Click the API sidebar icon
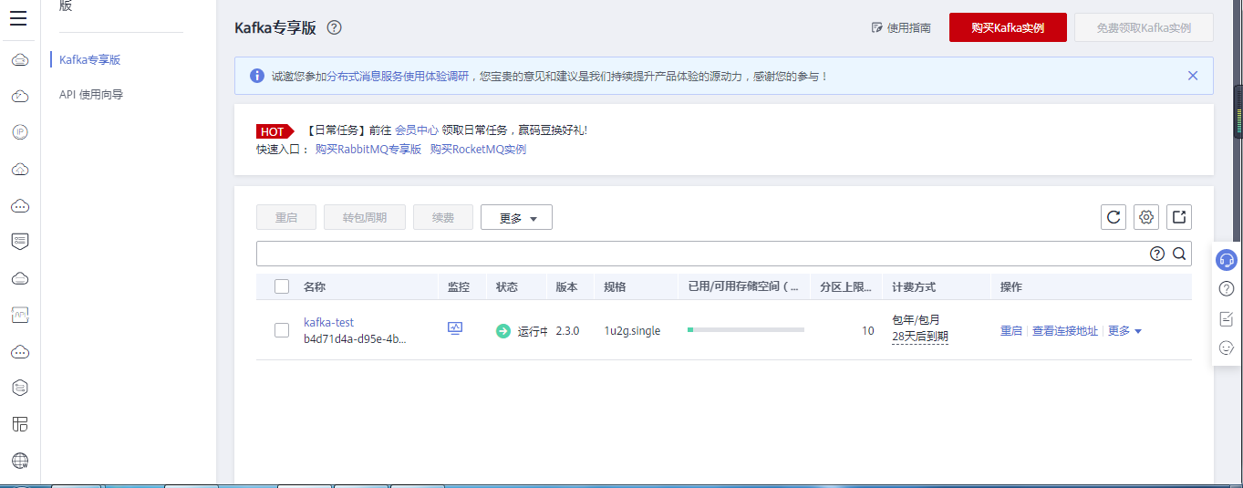The width and height of the screenshot is (1243, 488). click(x=19, y=315)
